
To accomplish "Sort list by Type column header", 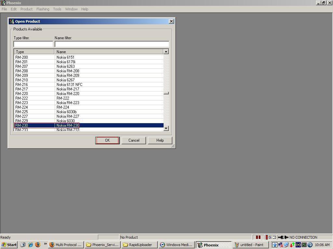I will pyautogui.click(x=34, y=52).
